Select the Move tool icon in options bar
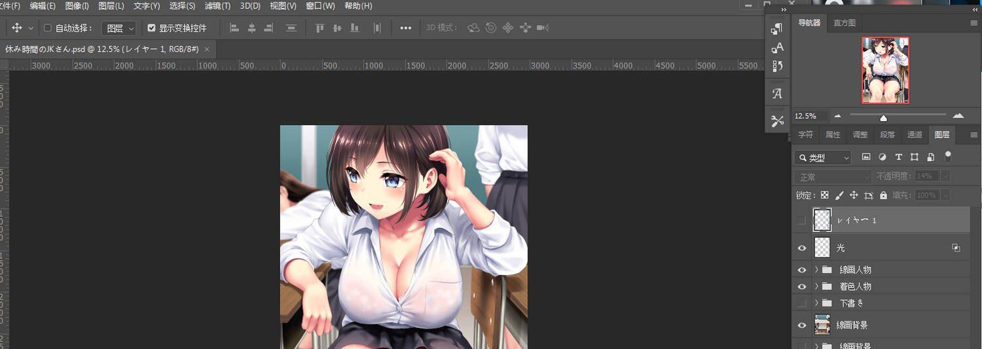982x349 pixels. point(17,28)
